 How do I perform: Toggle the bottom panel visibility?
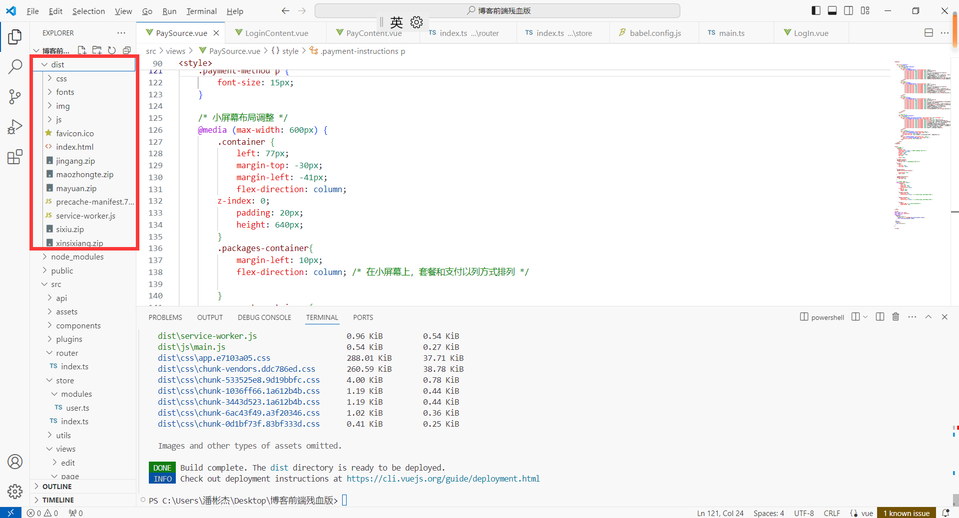click(x=832, y=10)
